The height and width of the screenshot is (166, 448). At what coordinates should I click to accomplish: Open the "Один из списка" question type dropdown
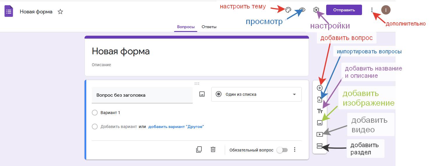[256, 94]
